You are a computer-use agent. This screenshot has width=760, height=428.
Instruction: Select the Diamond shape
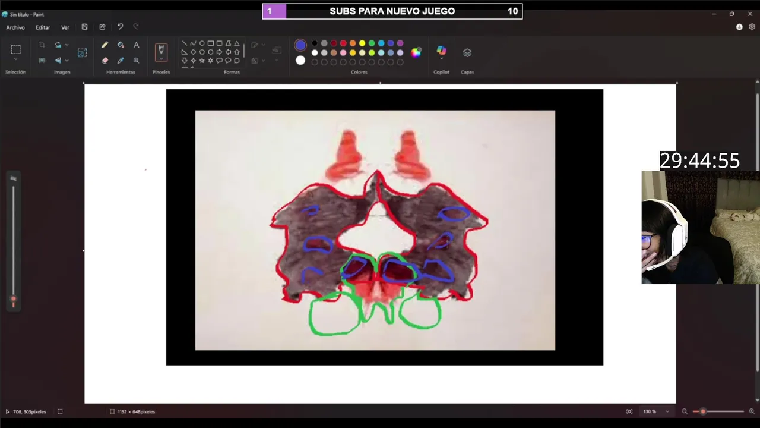pyautogui.click(x=193, y=52)
